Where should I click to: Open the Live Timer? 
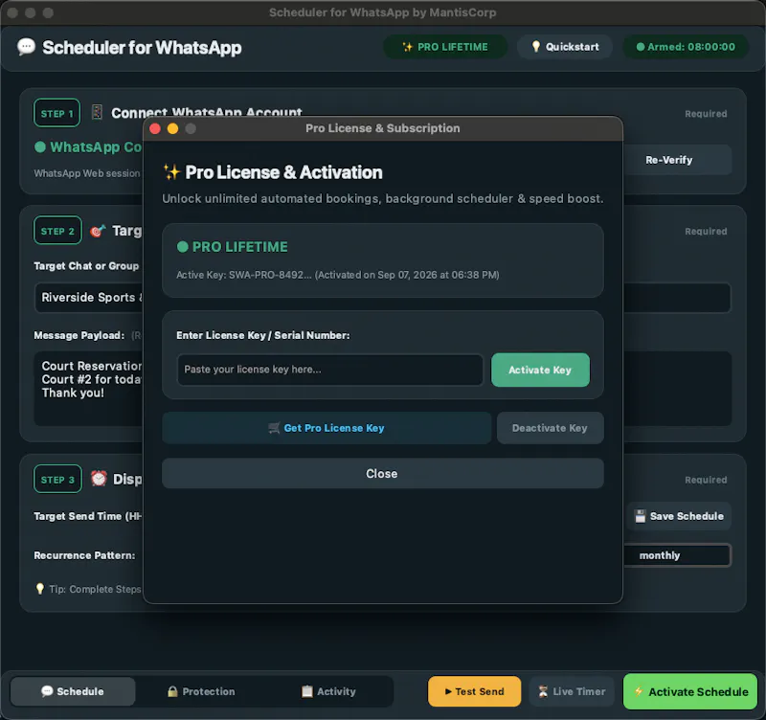tap(572, 691)
